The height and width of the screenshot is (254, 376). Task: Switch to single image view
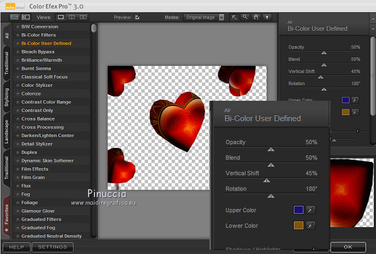(x=61, y=17)
